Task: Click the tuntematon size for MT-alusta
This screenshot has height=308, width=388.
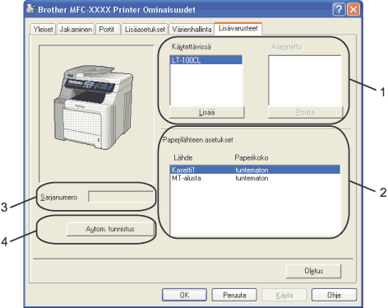Action: [252, 178]
